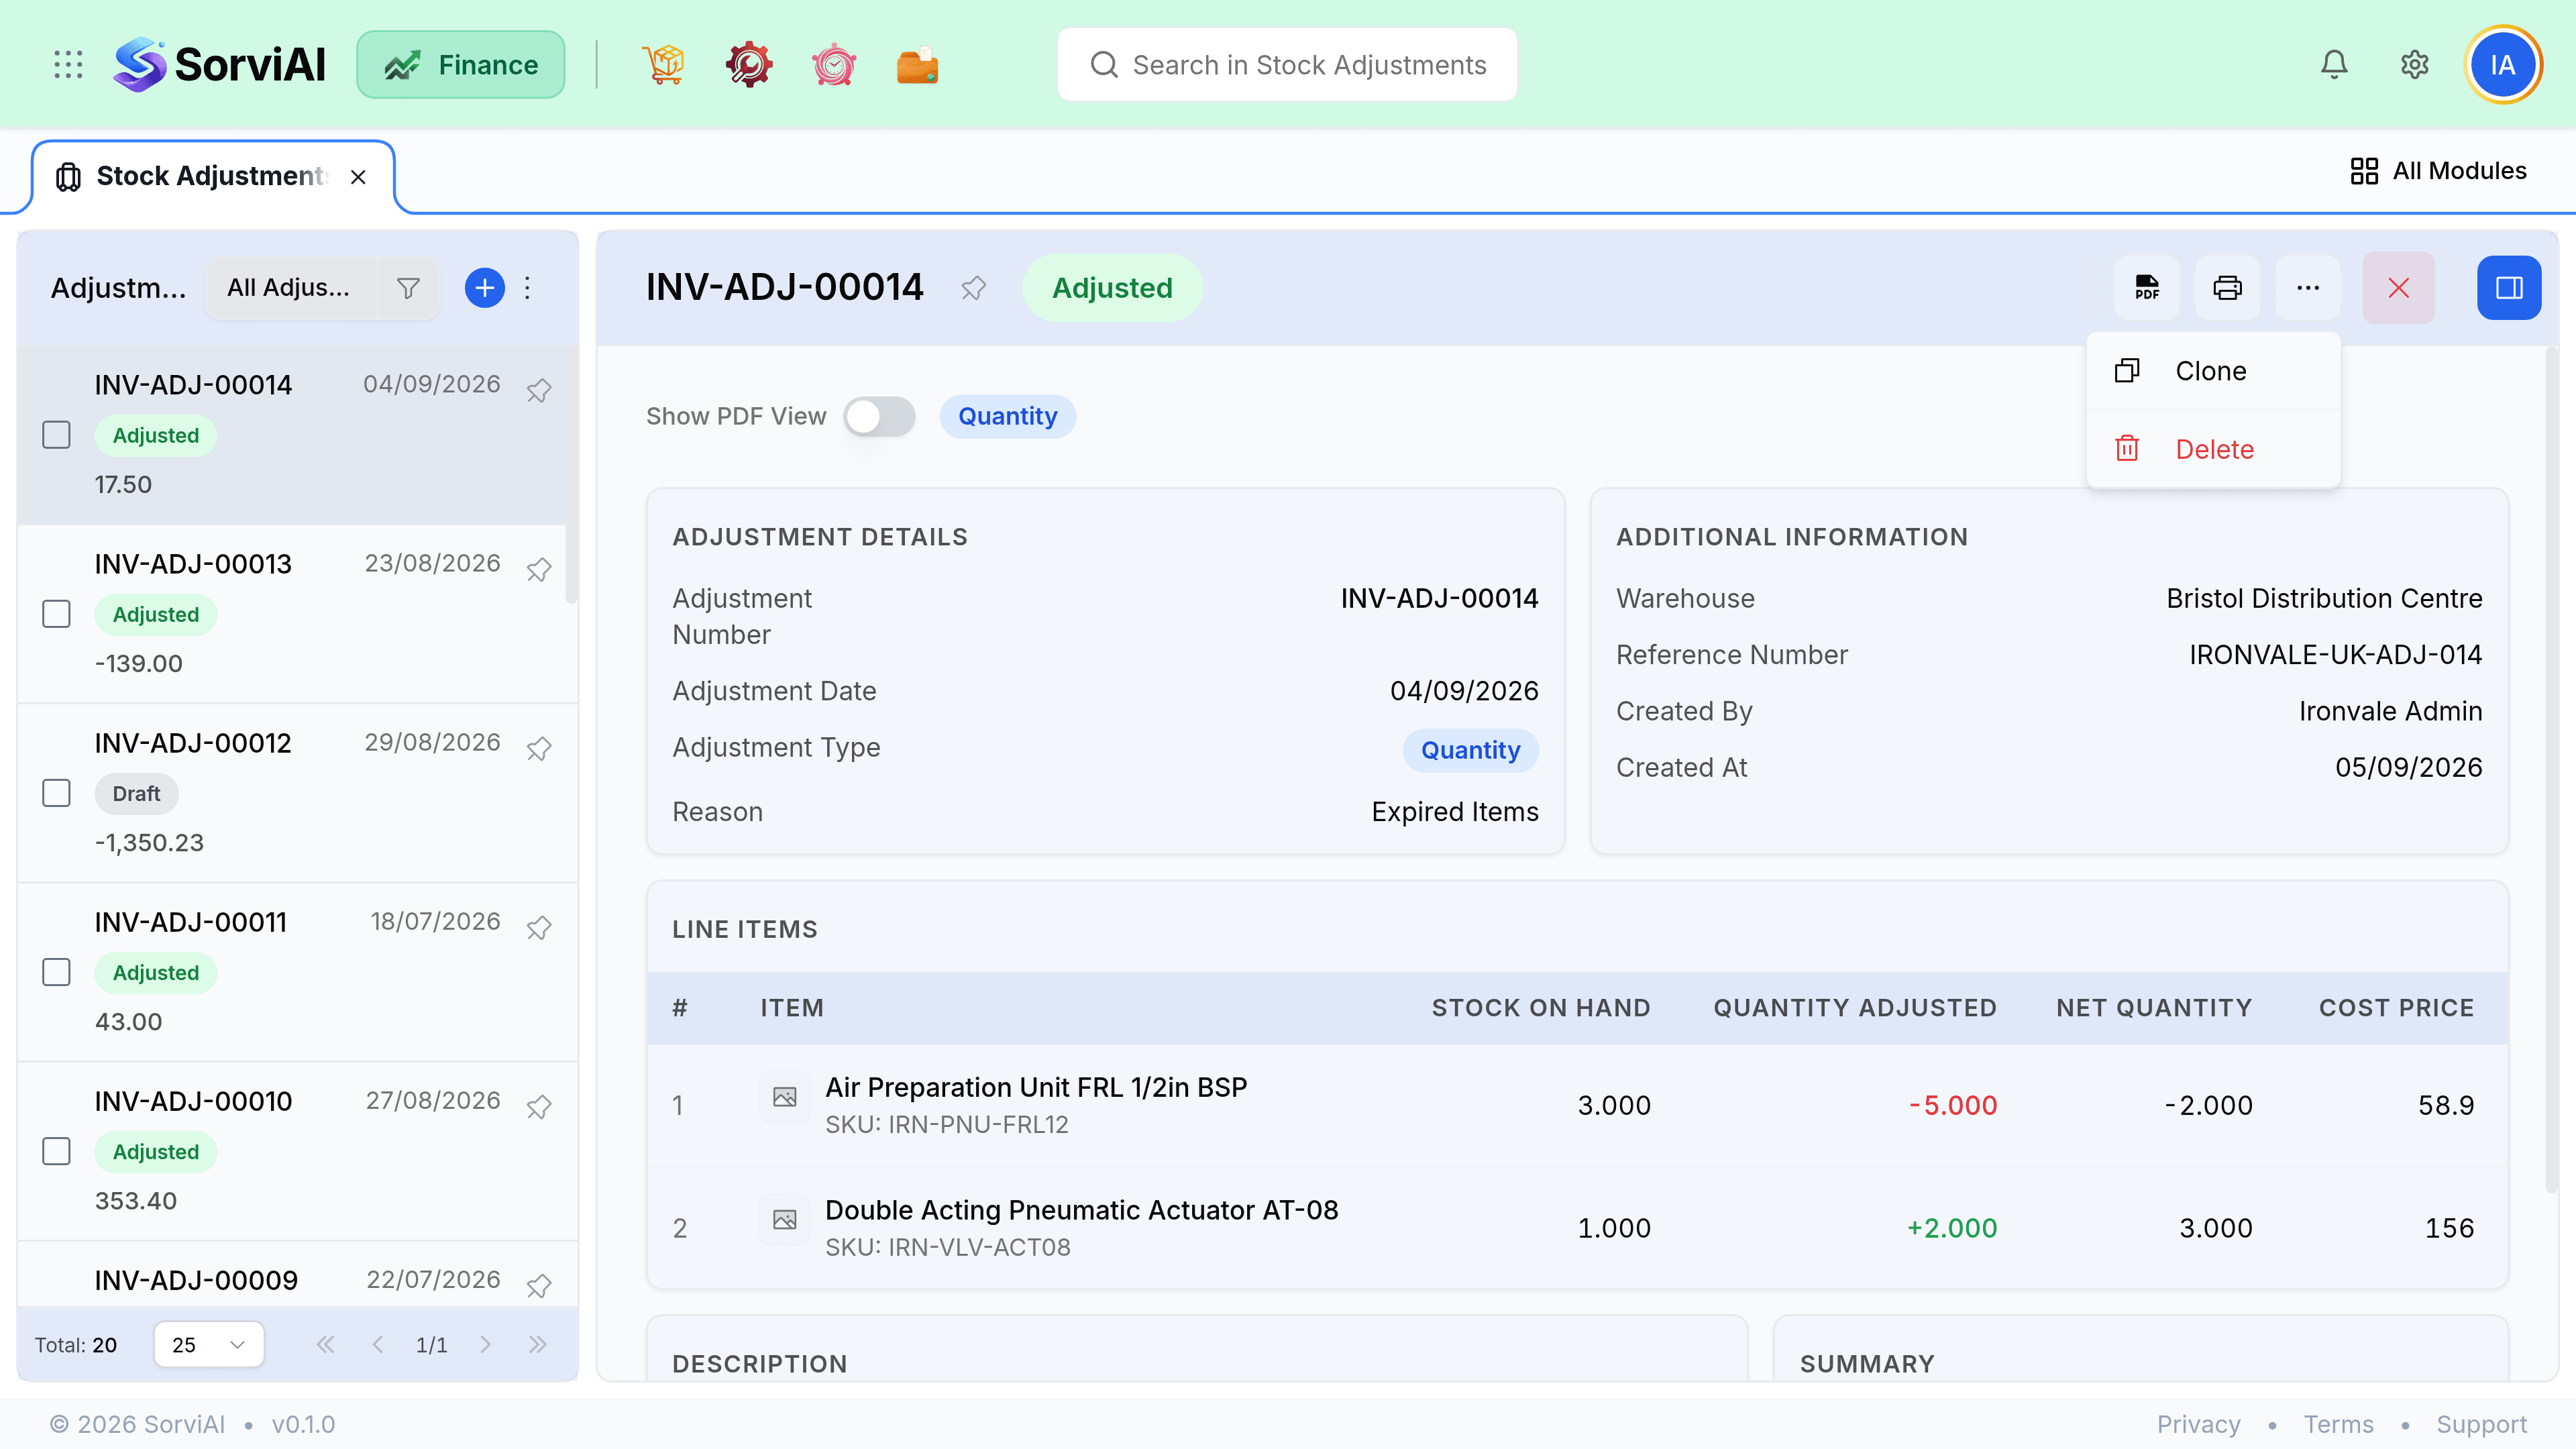Image resolution: width=2576 pixels, height=1449 pixels.
Task: Open the pink clock module icon
Action: [833, 65]
